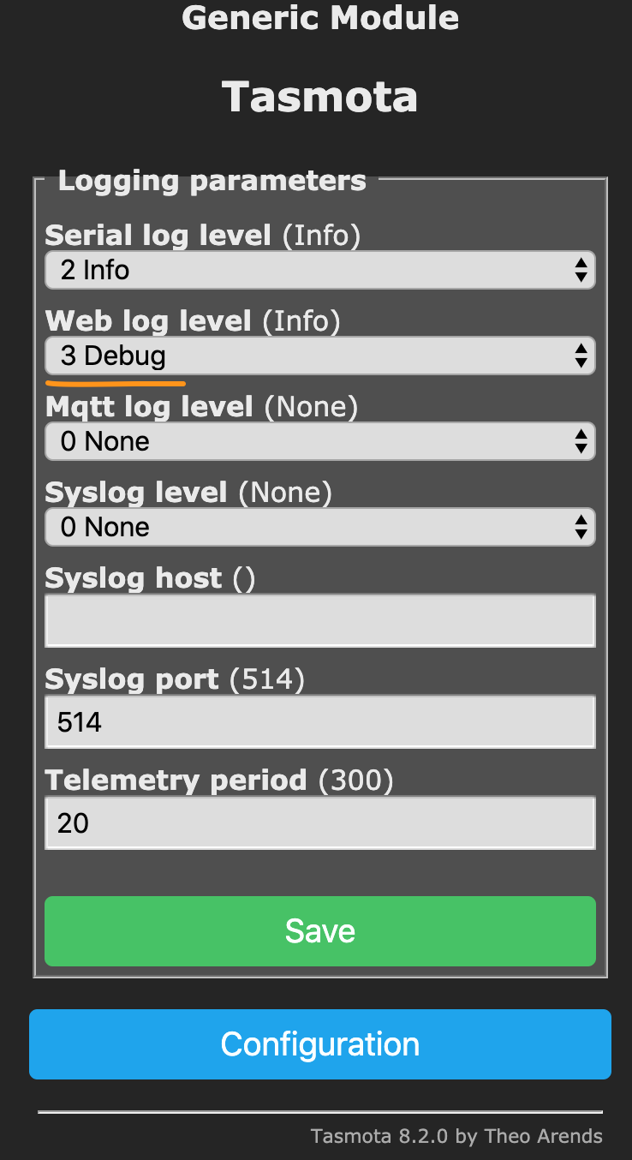This screenshot has height=1160, width=632.
Task: Click the Tasmota heading
Action: [x=319, y=97]
